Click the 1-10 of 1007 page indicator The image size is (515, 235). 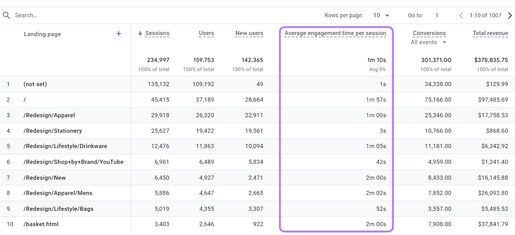[485, 15]
